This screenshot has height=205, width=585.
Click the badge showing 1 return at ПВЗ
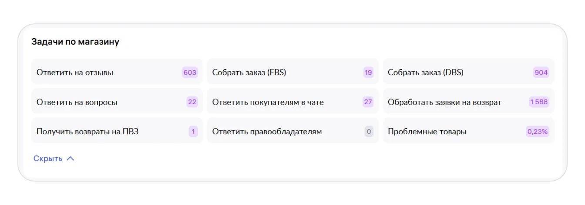(x=193, y=132)
